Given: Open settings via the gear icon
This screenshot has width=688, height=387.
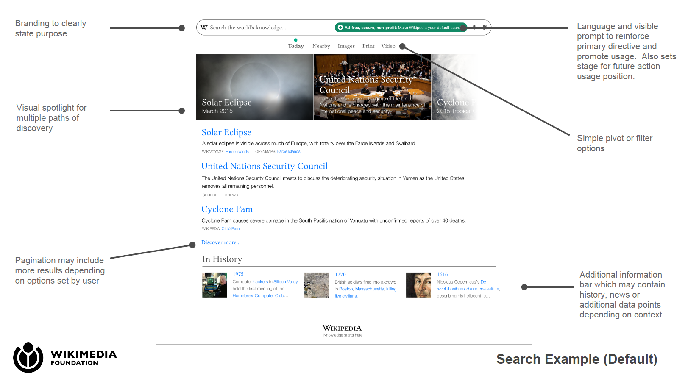Looking at the screenshot, I should (x=485, y=28).
